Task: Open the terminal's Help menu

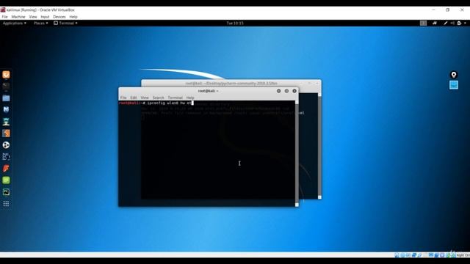Action: pos(190,98)
